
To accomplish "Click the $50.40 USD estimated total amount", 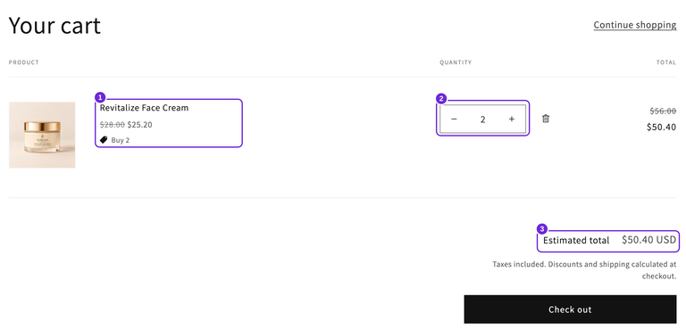I will 649,240.
